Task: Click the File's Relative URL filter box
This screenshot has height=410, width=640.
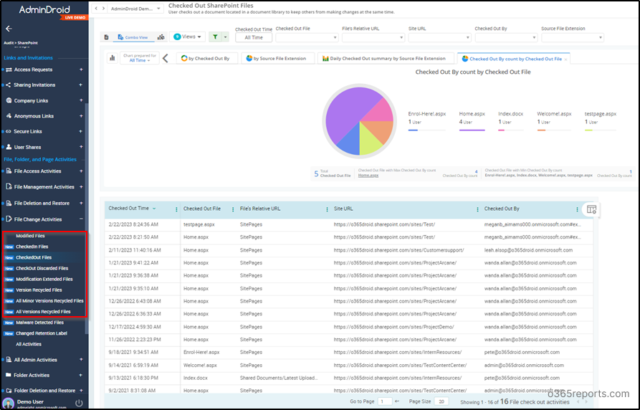Action: [373, 37]
